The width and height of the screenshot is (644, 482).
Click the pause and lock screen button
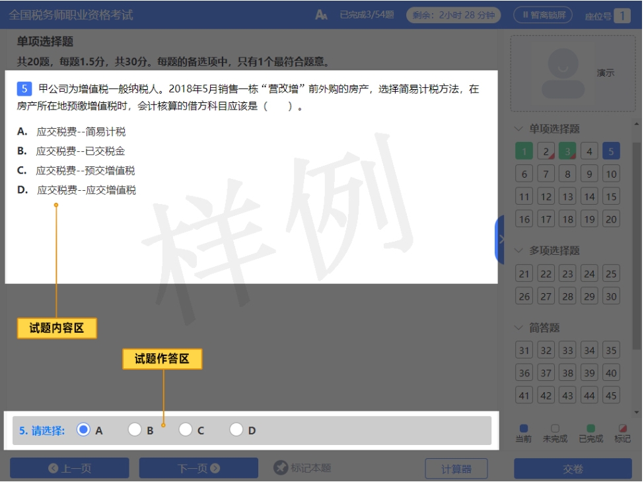(x=543, y=15)
